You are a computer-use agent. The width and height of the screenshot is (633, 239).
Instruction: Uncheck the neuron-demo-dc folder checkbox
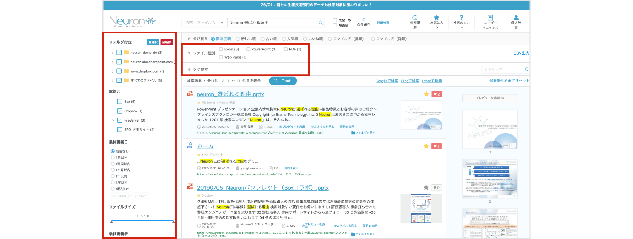(119, 53)
